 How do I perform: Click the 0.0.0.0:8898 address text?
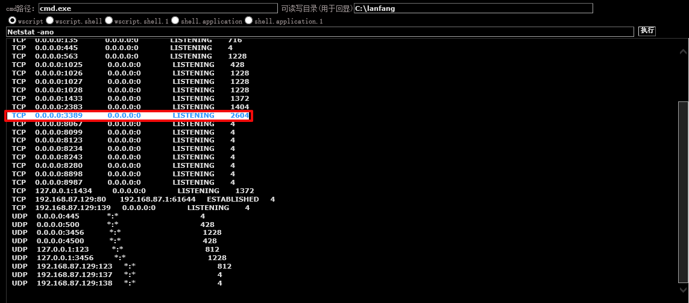(x=59, y=174)
